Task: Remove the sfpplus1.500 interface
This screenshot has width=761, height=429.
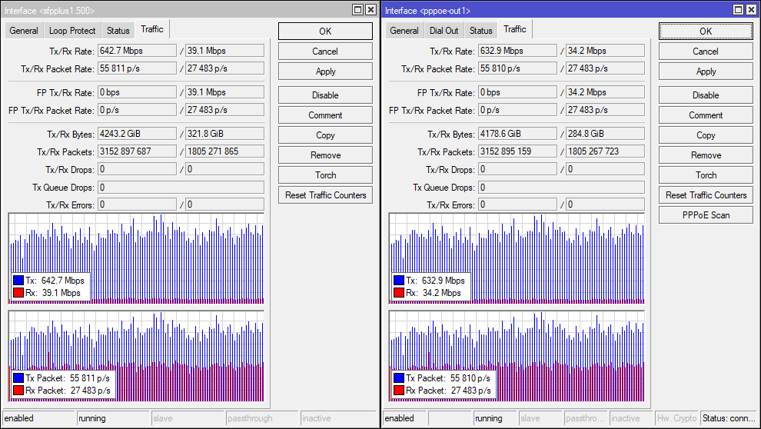Action: tap(325, 155)
